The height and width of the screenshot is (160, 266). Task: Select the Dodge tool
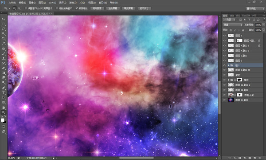pyautogui.click(x=4, y=83)
